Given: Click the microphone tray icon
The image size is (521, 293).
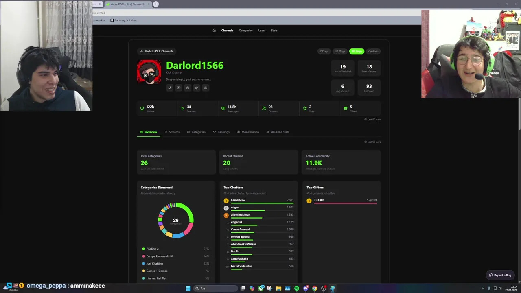Looking at the screenshot, I should pyautogui.click(x=489, y=288).
